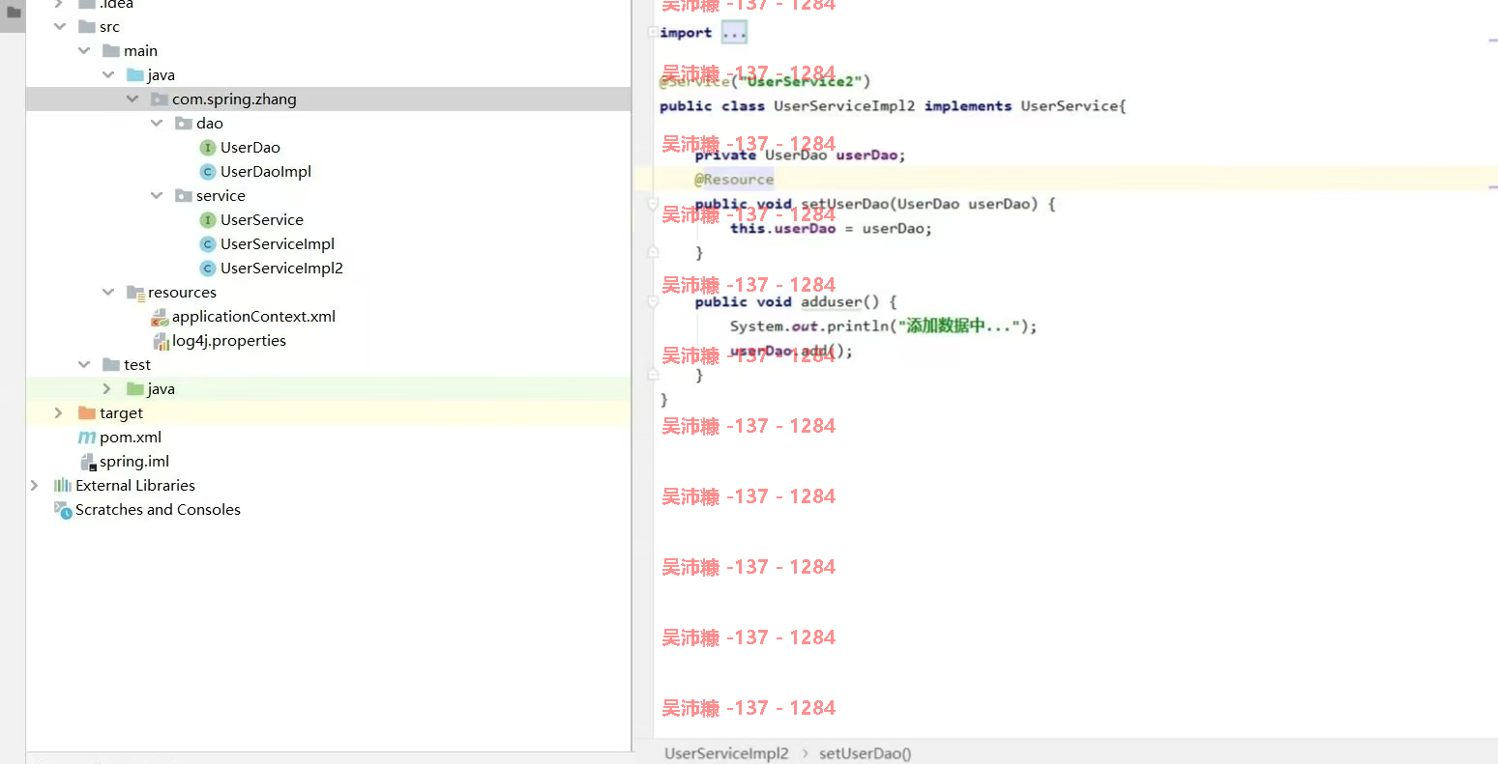Click the System.out.println statement

883,326
